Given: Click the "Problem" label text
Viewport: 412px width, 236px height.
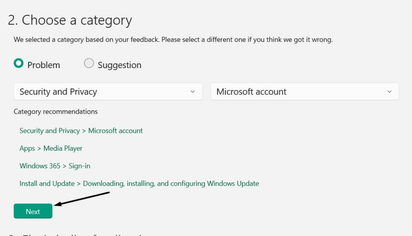Looking at the screenshot, I should tap(43, 65).
